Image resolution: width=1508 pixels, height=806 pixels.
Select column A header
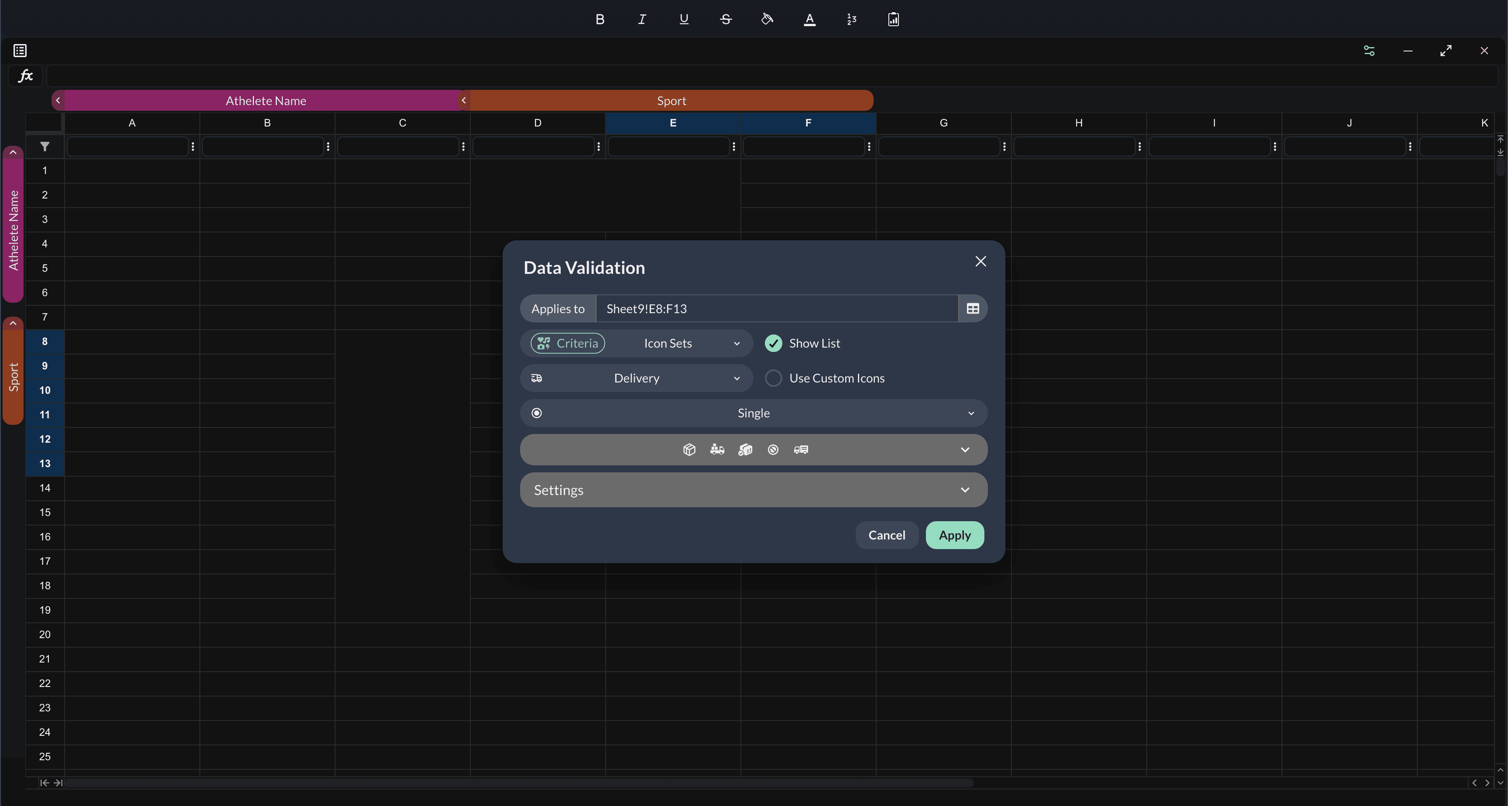132,123
